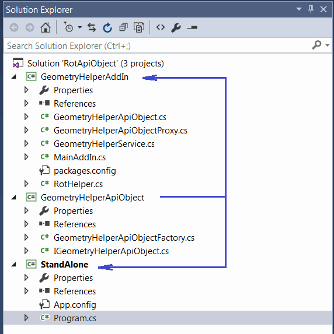Screen dimensions: 334x334
Task: Collapse All projects icon in toolbar
Action: [x=123, y=27]
